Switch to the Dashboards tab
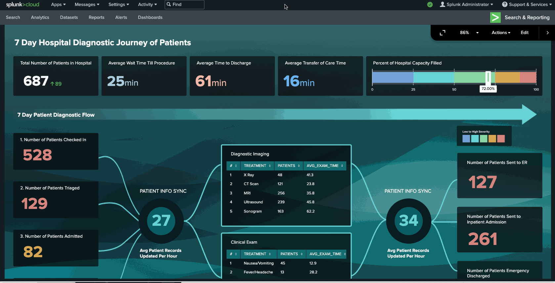 pyautogui.click(x=150, y=18)
